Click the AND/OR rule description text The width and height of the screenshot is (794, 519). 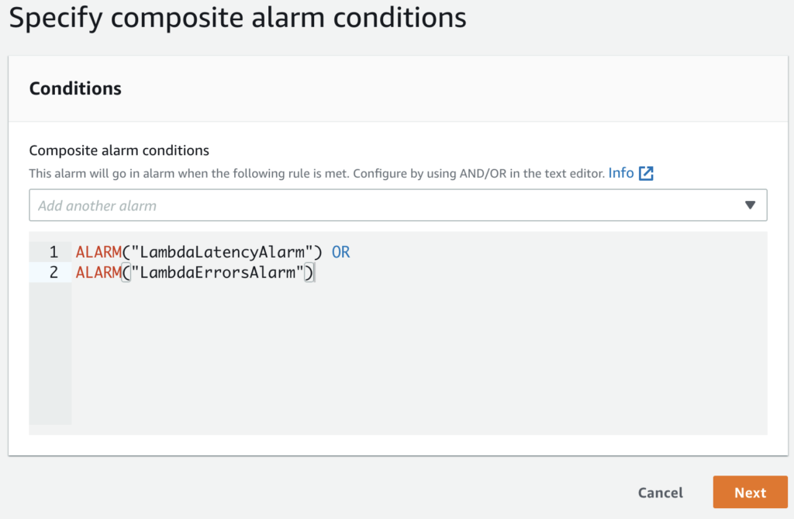click(x=316, y=173)
